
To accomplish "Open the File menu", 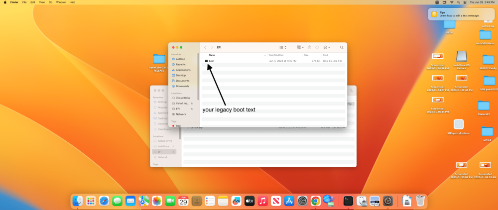I will [x=24, y=2].
